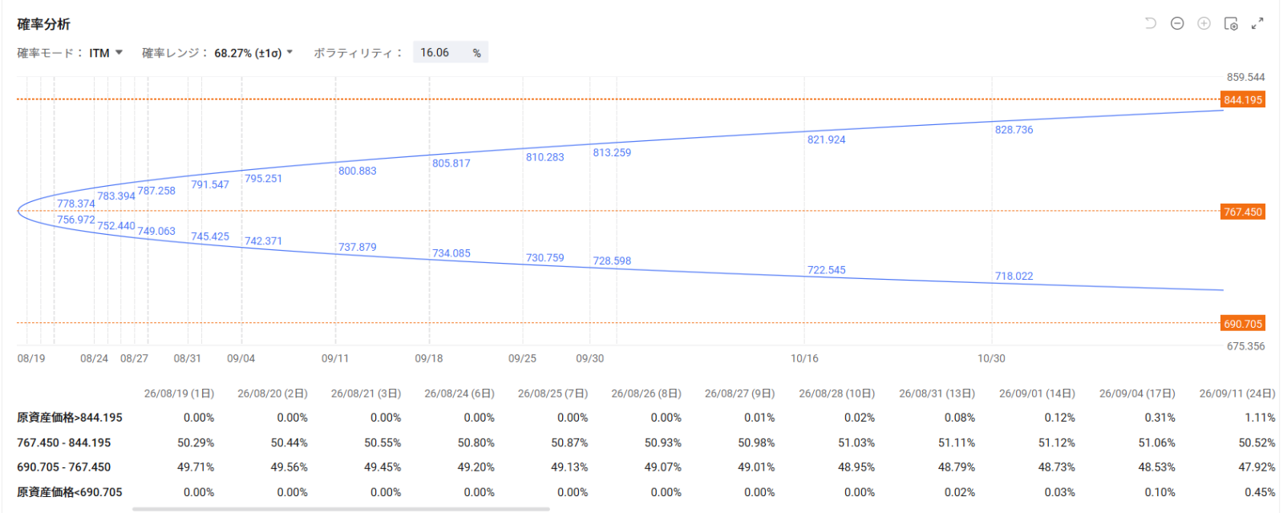
Task: Click the 49.01% table cell
Action: [756, 467]
